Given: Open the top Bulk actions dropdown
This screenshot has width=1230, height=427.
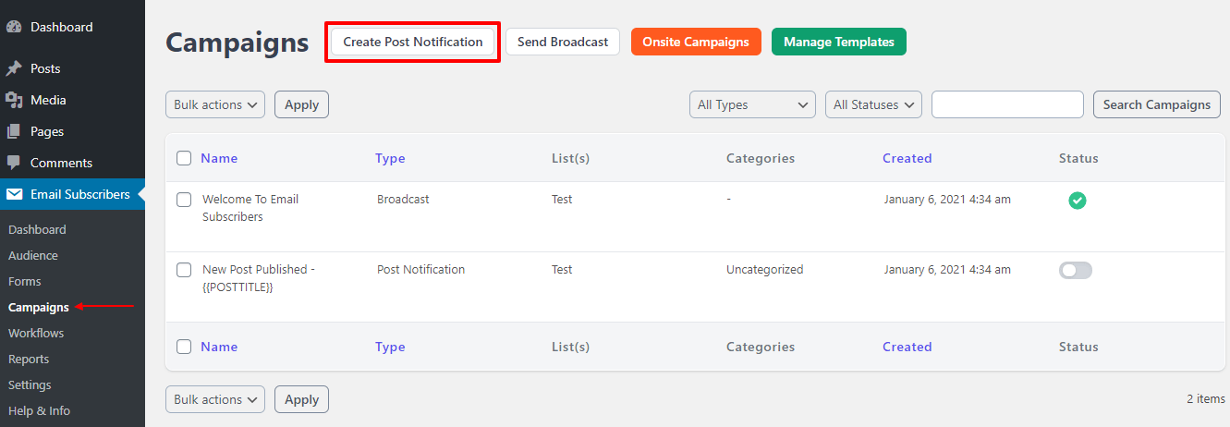Looking at the screenshot, I should [215, 104].
